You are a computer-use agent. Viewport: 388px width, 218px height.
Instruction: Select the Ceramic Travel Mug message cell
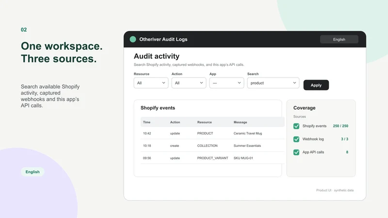tap(248, 133)
